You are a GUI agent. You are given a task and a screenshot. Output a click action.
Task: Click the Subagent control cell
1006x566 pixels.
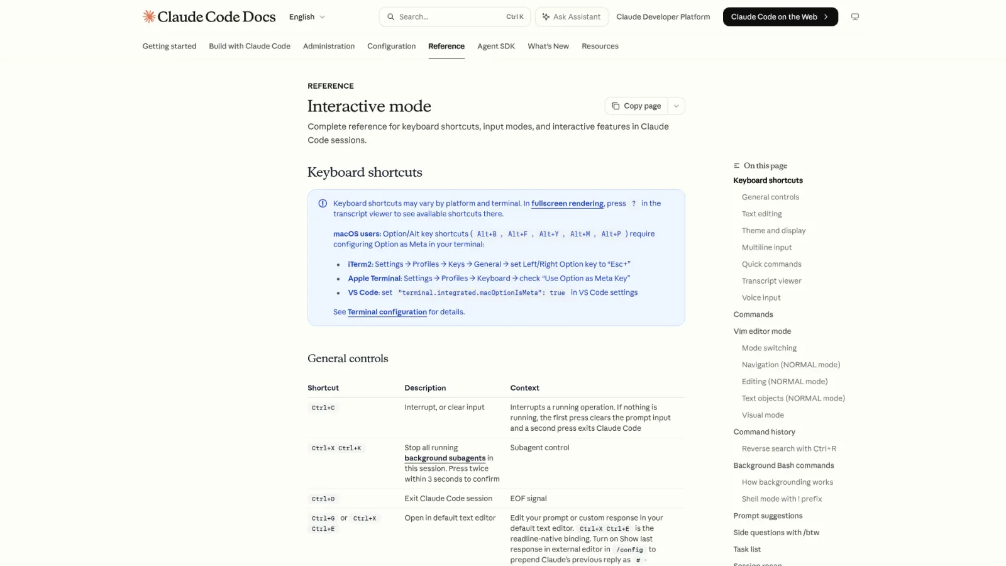[539, 448]
